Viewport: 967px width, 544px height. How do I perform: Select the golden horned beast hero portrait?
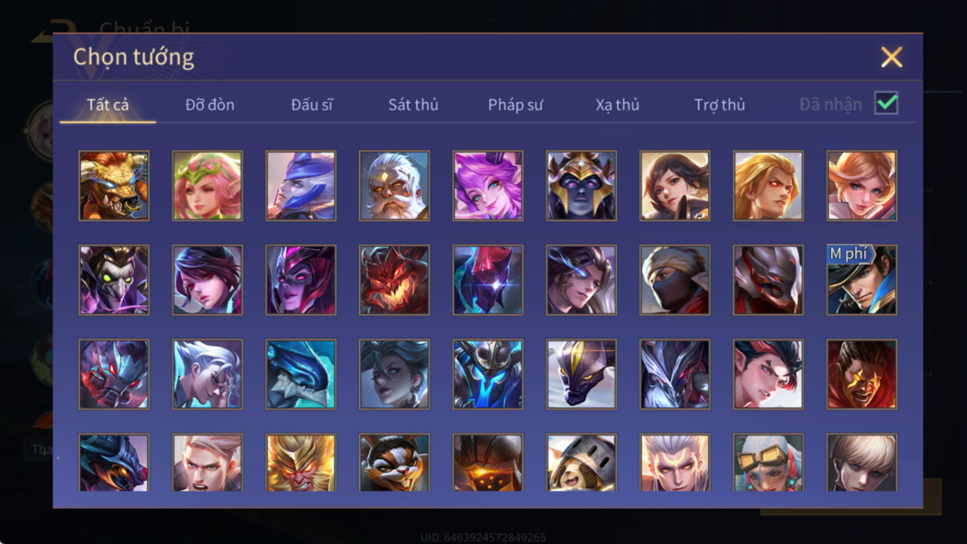(x=114, y=186)
